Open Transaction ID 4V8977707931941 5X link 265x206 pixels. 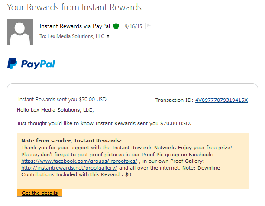click(221, 100)
